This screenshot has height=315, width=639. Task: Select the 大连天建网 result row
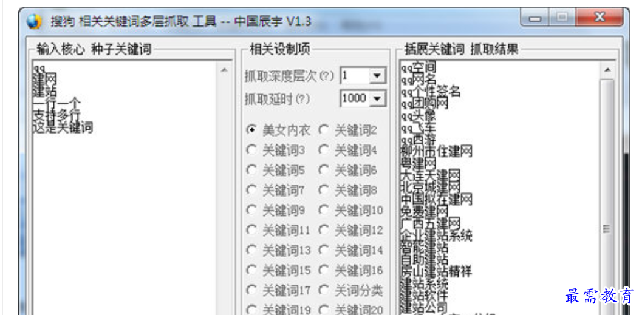coord(430,175)
